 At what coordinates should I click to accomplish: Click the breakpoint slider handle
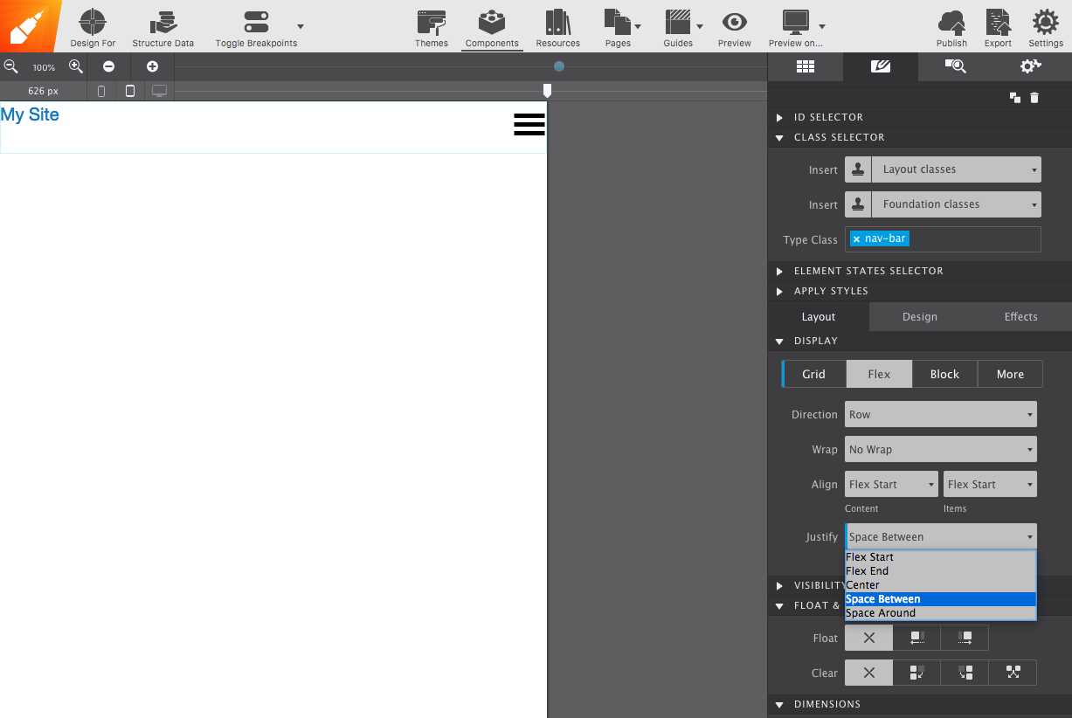pyautogui.click(x=547, y=90)
